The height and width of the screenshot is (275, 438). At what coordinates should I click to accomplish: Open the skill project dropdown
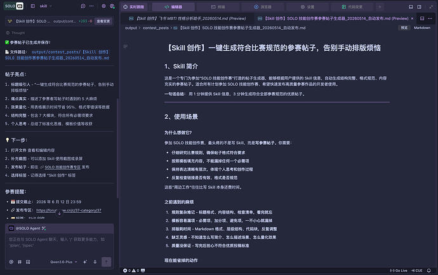(x=46, y=6)
